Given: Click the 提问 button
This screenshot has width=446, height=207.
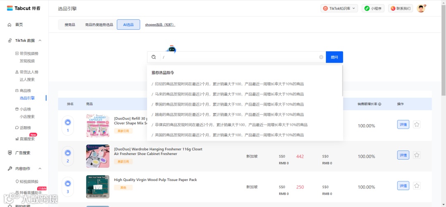Looking at the screenshot, I should (334, 57).
